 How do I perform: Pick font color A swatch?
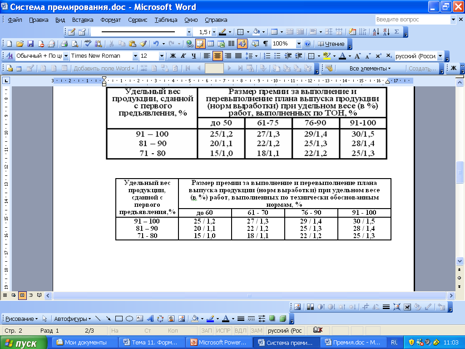coord(342,56)
